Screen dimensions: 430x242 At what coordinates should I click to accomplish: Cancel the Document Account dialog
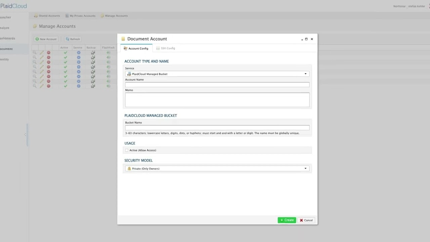(x=306, y=220)
